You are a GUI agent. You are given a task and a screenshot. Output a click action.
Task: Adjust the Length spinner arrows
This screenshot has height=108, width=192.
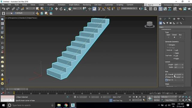coord(183,65)
